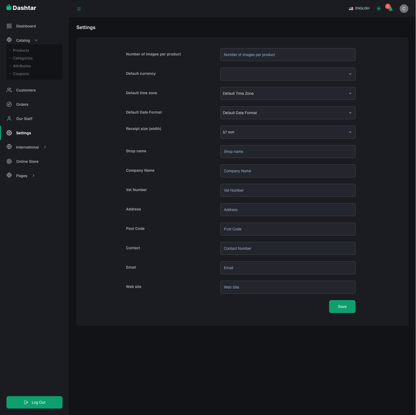Open Our Staff from the sidebar
This screenshot has height=415, width=416.
(24, 119)
